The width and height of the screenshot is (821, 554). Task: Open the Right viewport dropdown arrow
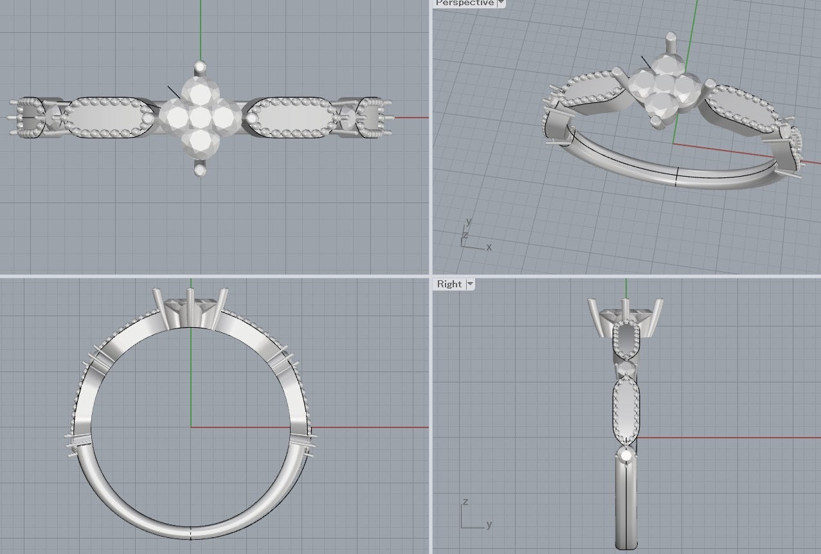point(470,284)
